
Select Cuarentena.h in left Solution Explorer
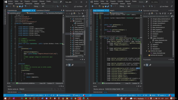coord(79,34)
